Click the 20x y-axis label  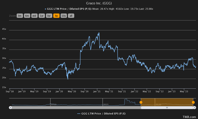coord(4,78)
